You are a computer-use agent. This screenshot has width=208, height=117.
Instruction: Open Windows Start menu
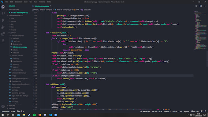click(2, 115)
